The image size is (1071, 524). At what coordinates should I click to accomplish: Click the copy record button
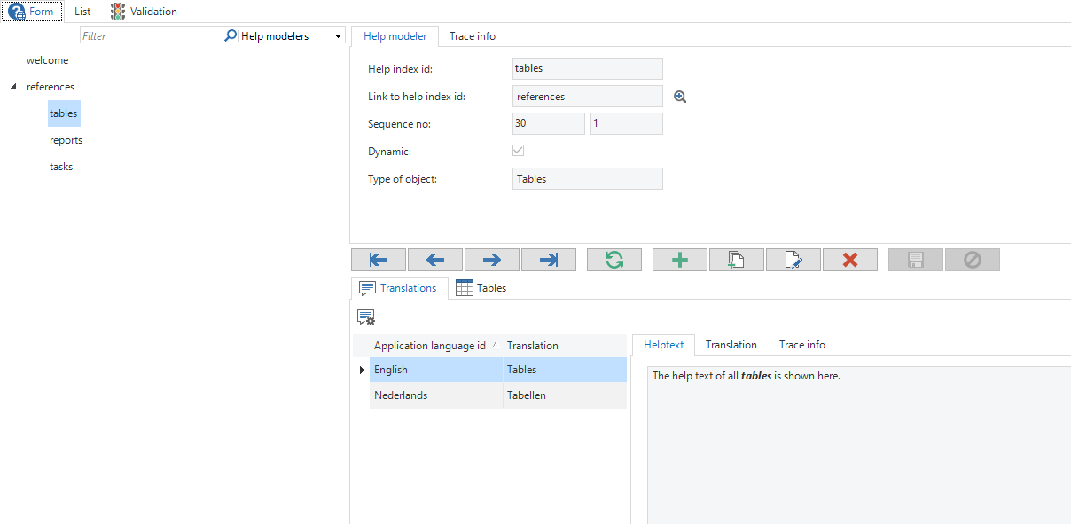point(737,260)
